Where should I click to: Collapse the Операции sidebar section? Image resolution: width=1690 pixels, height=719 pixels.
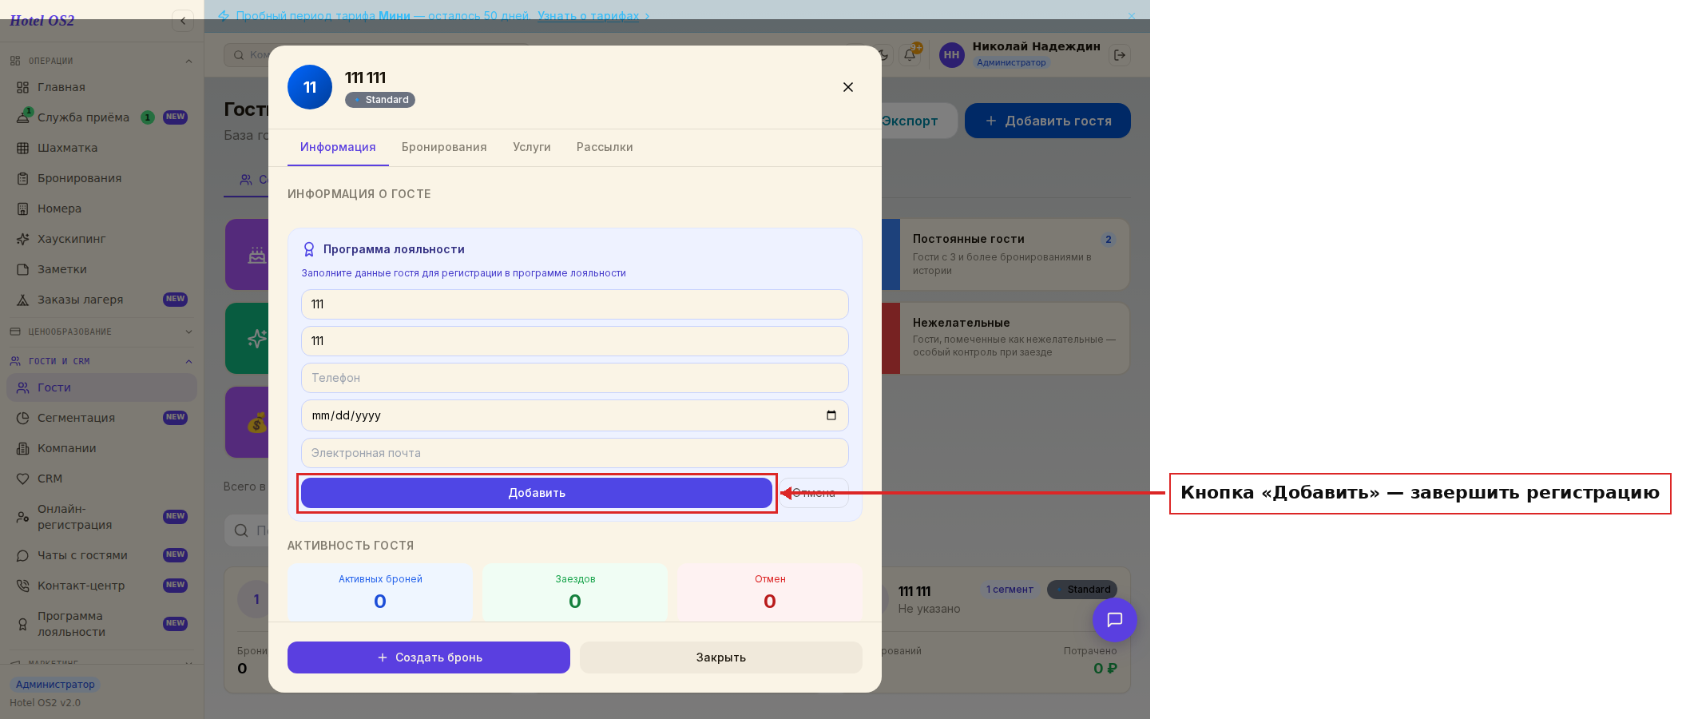(x=188, y=61)
